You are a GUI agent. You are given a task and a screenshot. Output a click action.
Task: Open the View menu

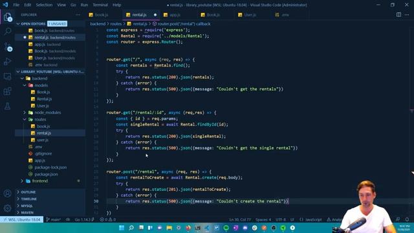[61, 5]
